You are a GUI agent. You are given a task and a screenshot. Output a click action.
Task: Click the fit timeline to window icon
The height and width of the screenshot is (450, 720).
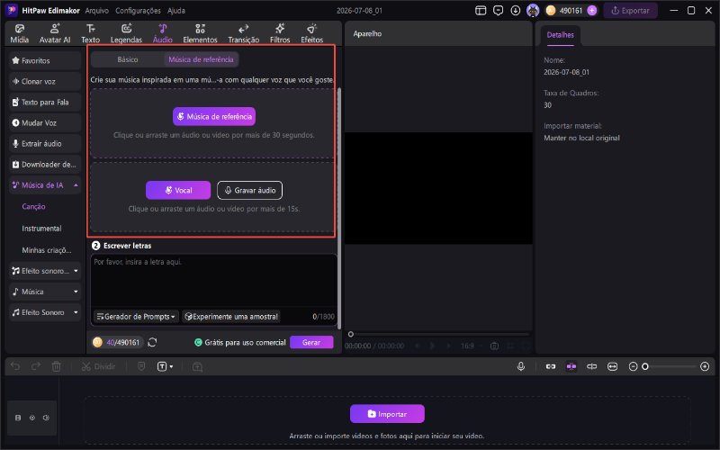612,366
